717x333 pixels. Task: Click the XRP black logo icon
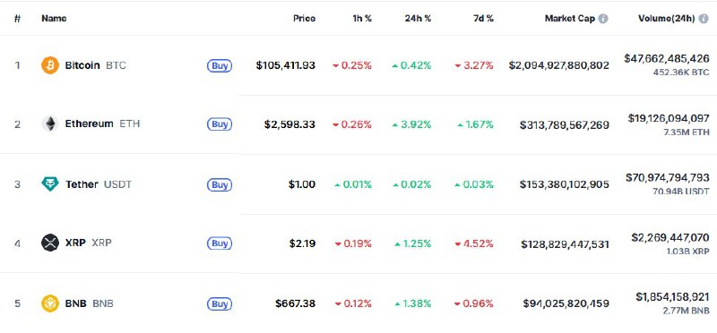pyautogui.click(x=50, y=243)
